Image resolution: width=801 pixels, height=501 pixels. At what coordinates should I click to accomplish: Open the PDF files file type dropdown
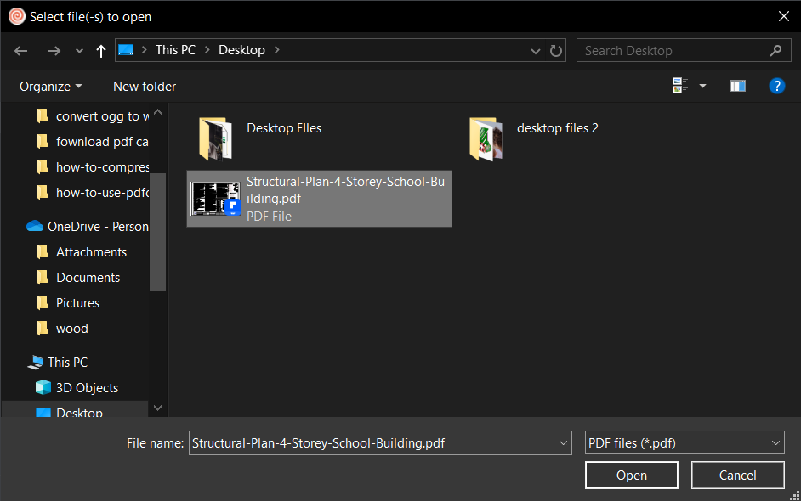click(x=775, y=442)
